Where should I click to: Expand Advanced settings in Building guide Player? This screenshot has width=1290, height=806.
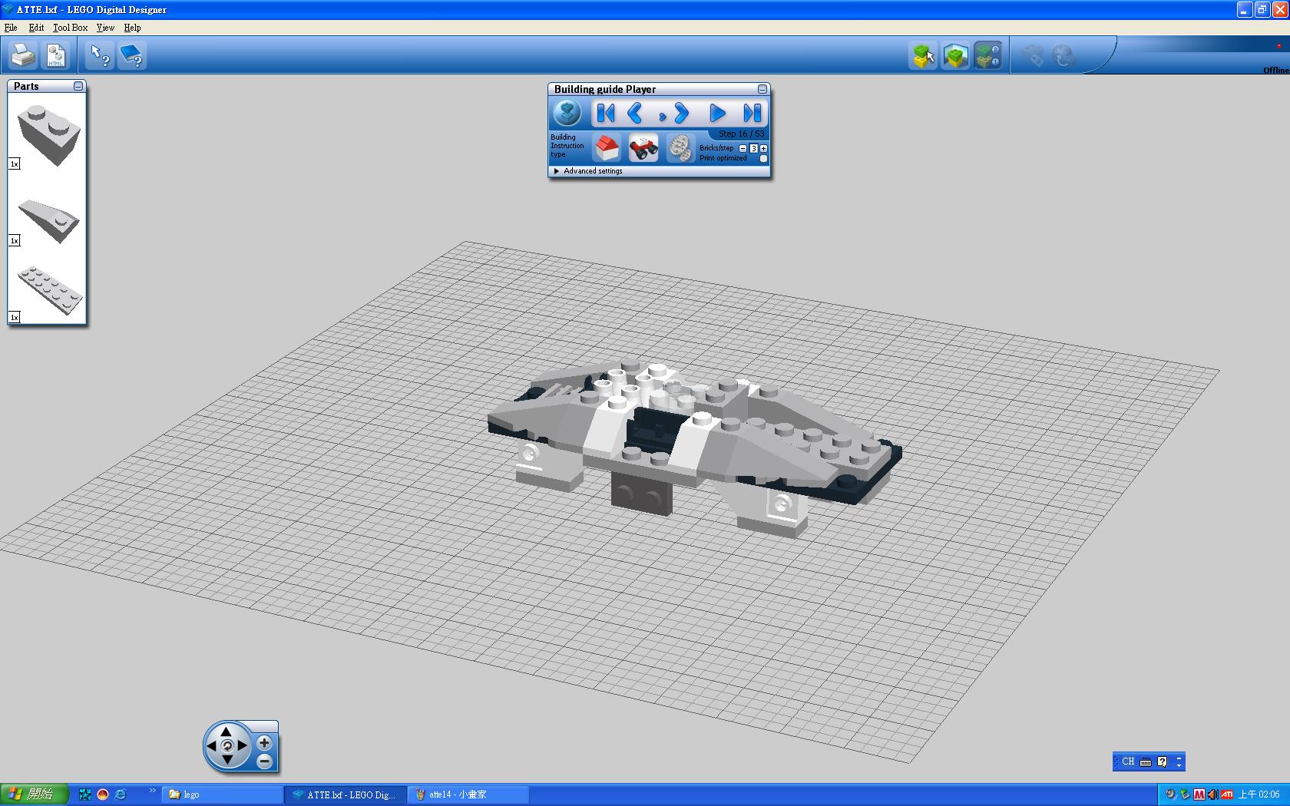pos(557,171)
